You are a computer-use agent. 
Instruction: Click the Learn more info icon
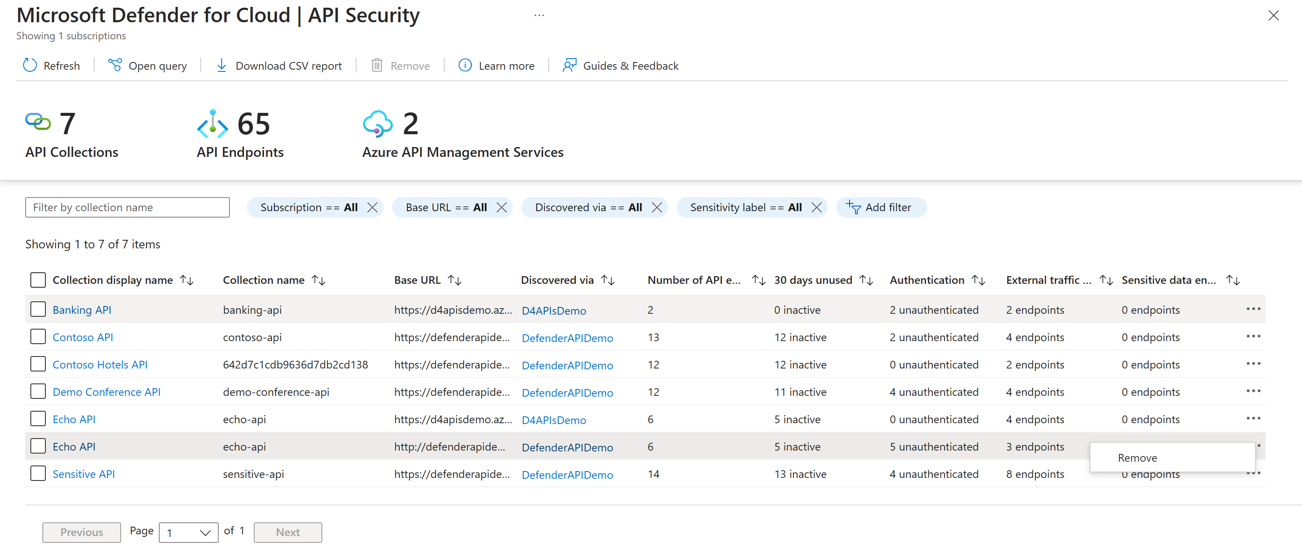[465, 66]
